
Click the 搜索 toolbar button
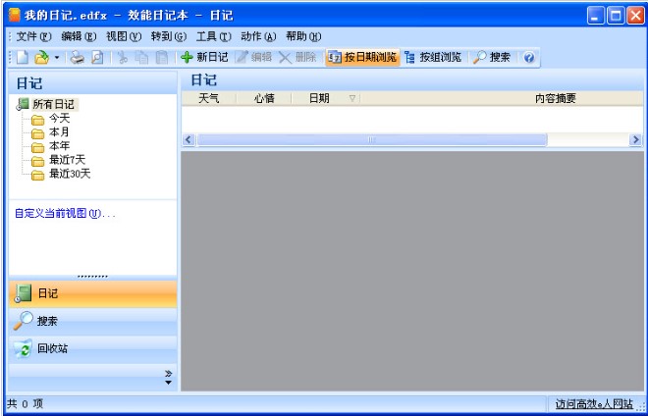click(492, 58)
